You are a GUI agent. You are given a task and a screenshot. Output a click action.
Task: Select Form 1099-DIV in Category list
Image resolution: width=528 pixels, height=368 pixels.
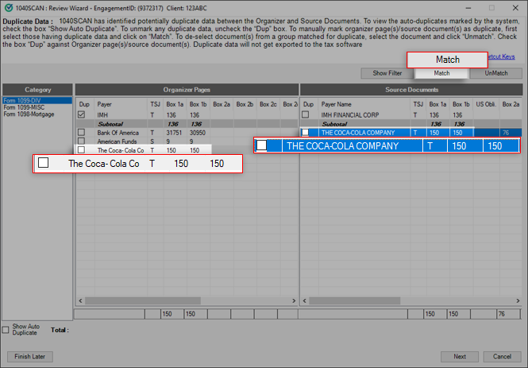point(21,101)
